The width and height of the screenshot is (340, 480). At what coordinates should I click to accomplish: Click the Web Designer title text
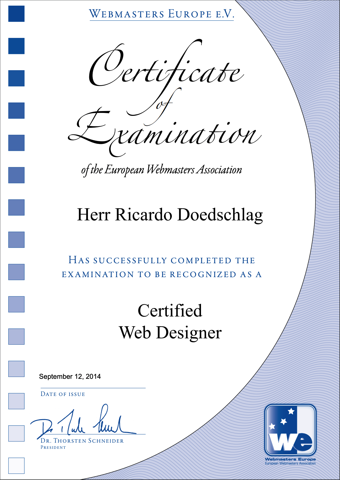click(x=171, y=333)
